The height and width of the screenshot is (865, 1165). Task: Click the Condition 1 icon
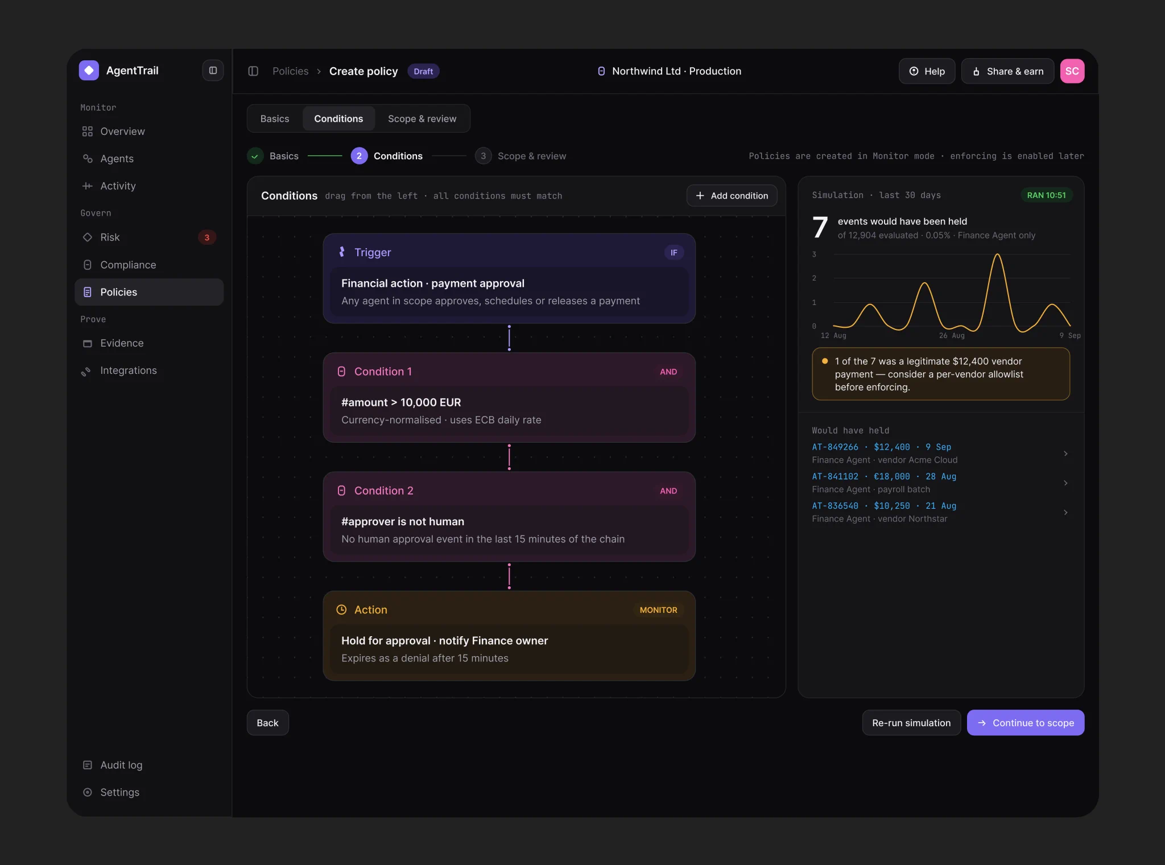[x=341, y=372]
